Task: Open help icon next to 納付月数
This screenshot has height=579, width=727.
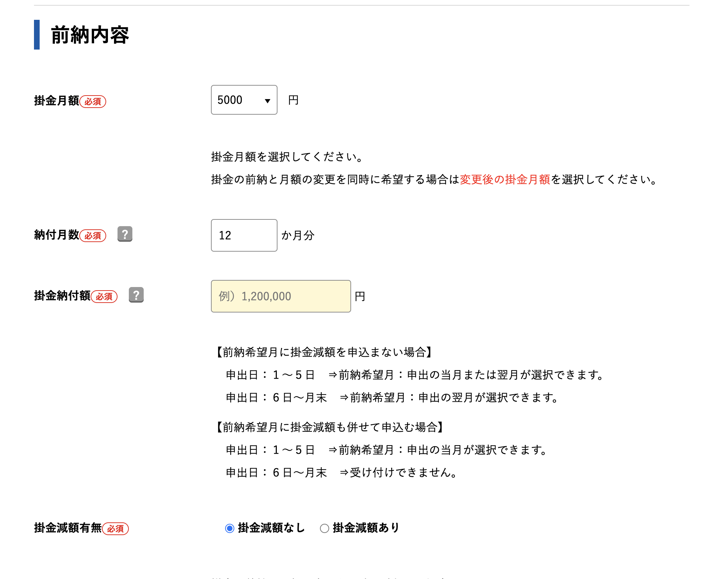Action: pos(125,234)
